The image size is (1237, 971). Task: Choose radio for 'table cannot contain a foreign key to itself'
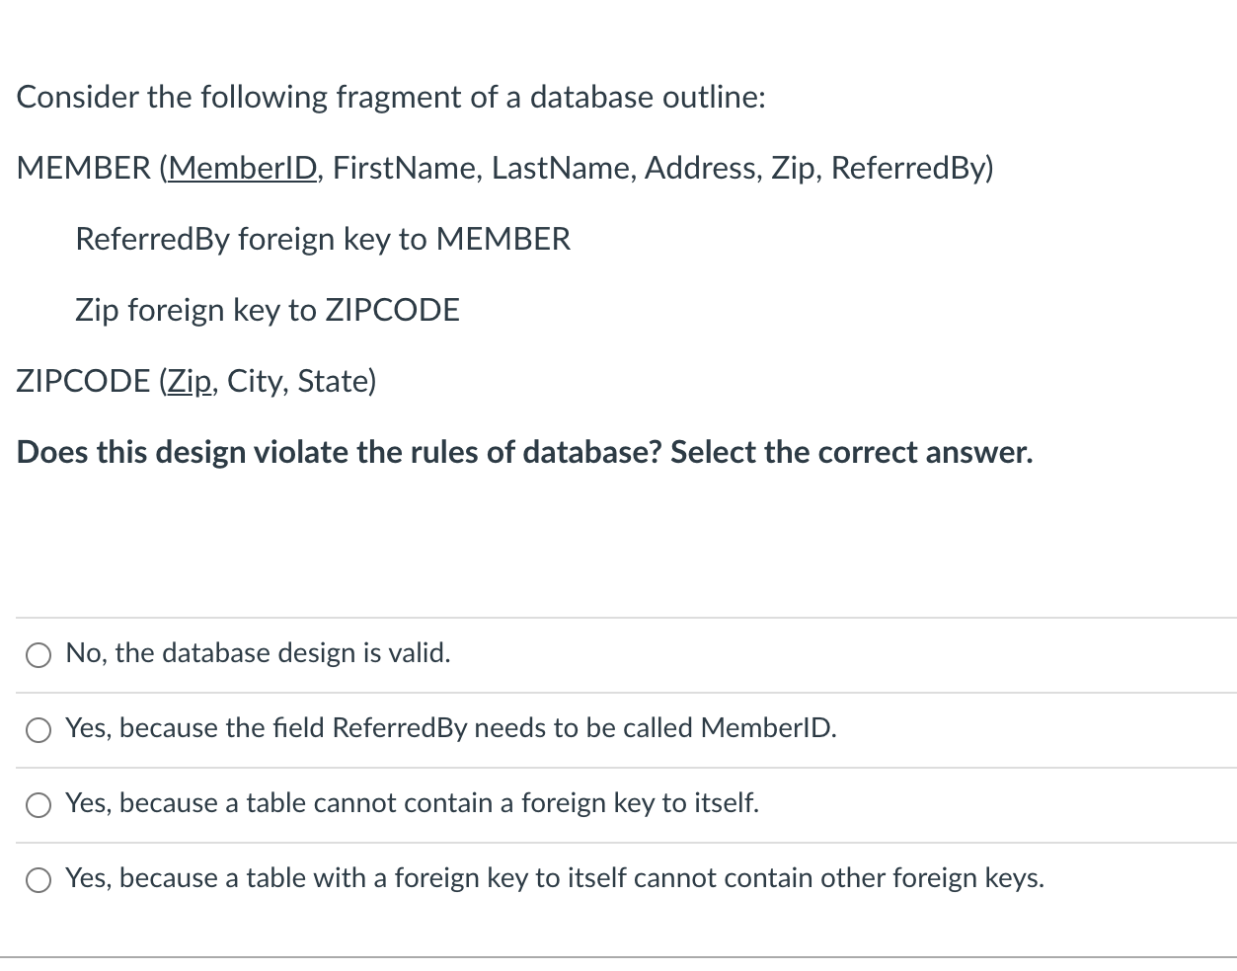click(x=39, y=805)
